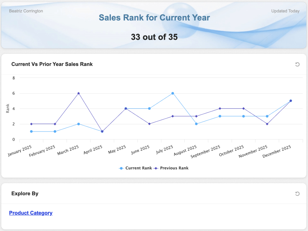Select the June 2025 Previous Rank point
This screenshot has height=231, width=308.
[x=149, y=124]
